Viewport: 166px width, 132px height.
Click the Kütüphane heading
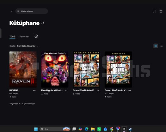coord(24,23)
